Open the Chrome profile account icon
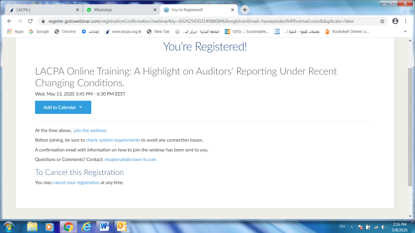 395,21
